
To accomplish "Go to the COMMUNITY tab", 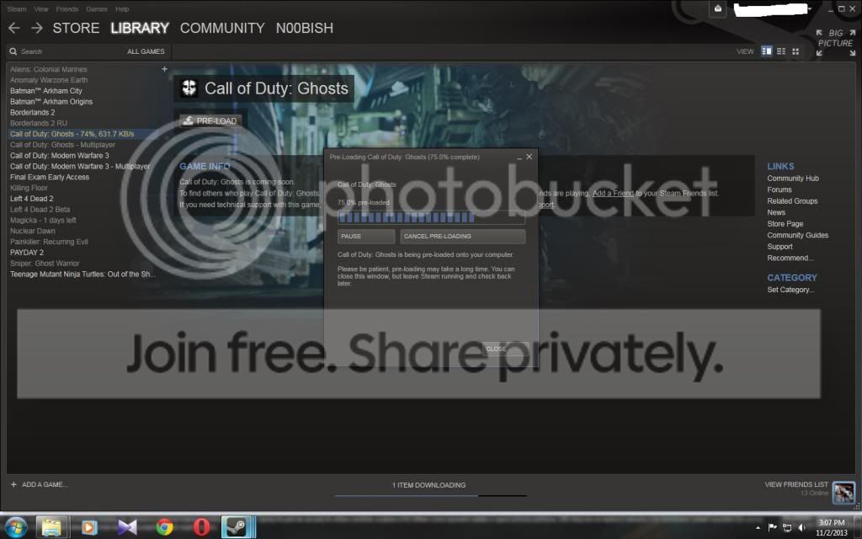I will [x=222, y=28].
